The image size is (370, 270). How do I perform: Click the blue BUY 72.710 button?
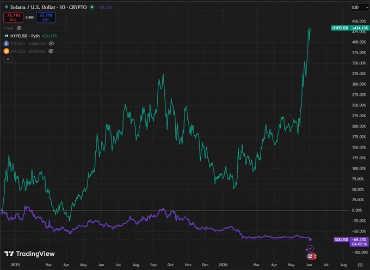[x=46, y=17]
